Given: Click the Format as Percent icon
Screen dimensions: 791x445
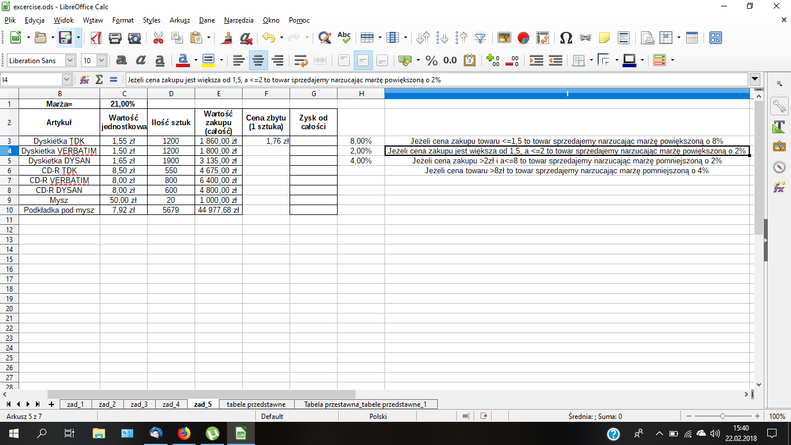Looking at the screenshot, I should point(431,60).
